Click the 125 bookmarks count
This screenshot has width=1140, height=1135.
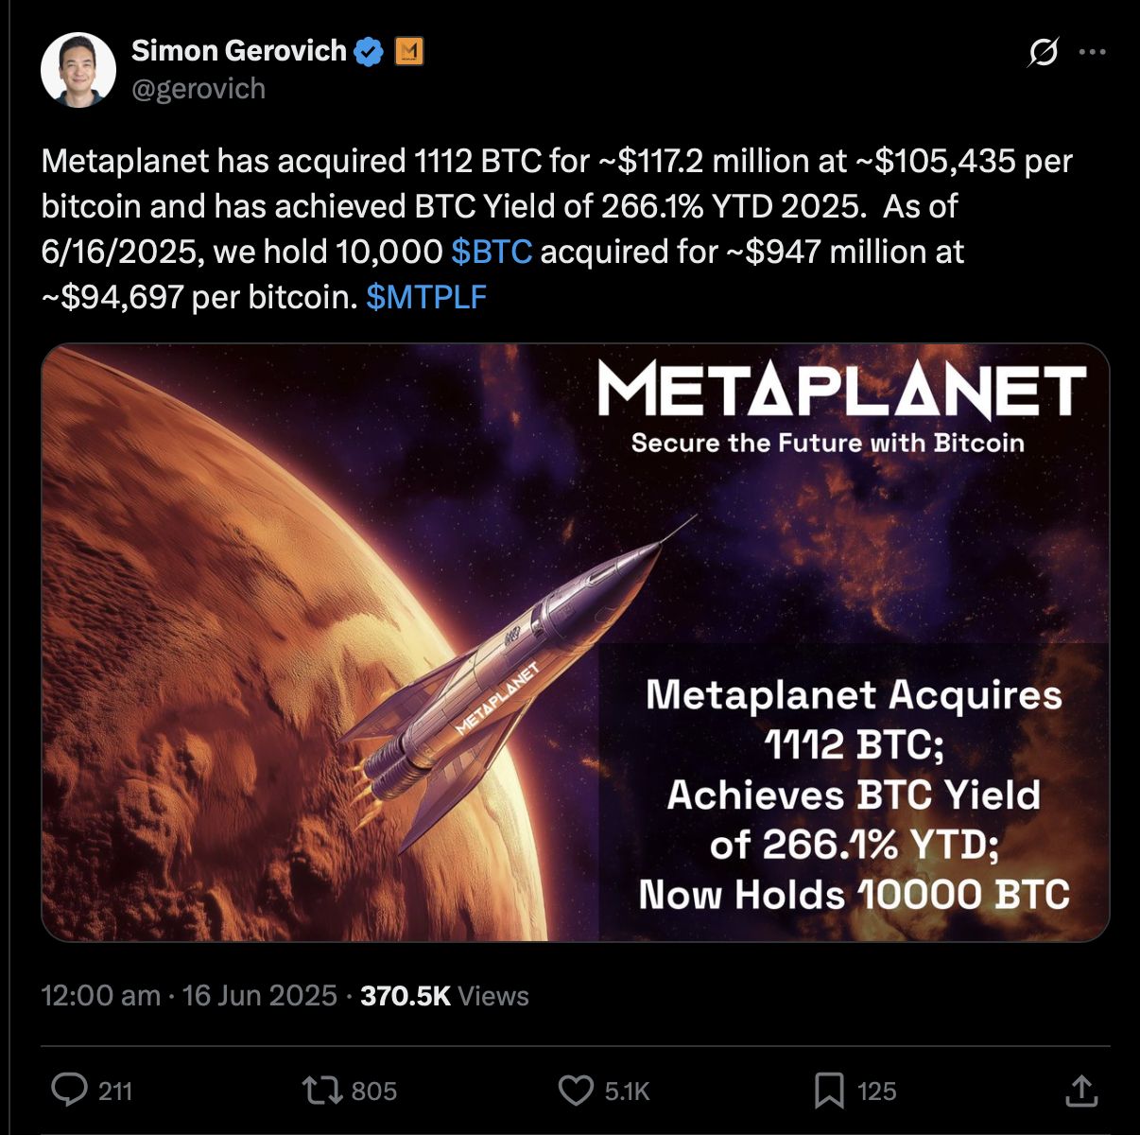[x=876, y=1091]
